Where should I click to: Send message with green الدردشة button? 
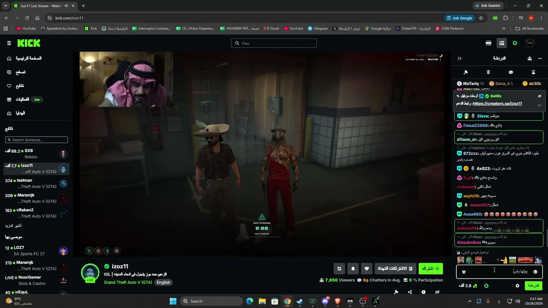[x=533, y=286]
